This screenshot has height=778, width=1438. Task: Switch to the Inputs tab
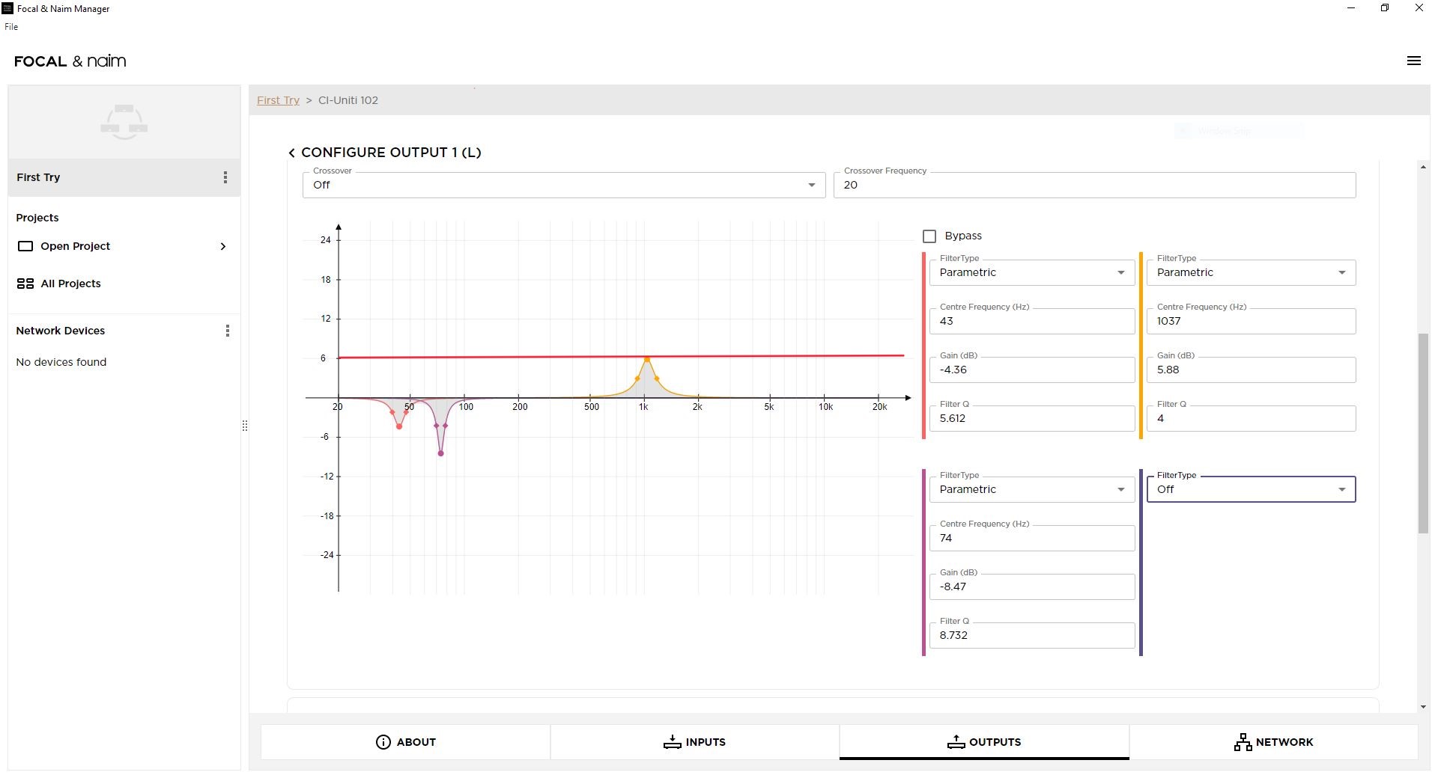pyautogui.click(x=694, y=742)
